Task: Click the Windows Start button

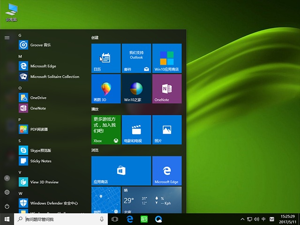Action: (x=7, y=219)
